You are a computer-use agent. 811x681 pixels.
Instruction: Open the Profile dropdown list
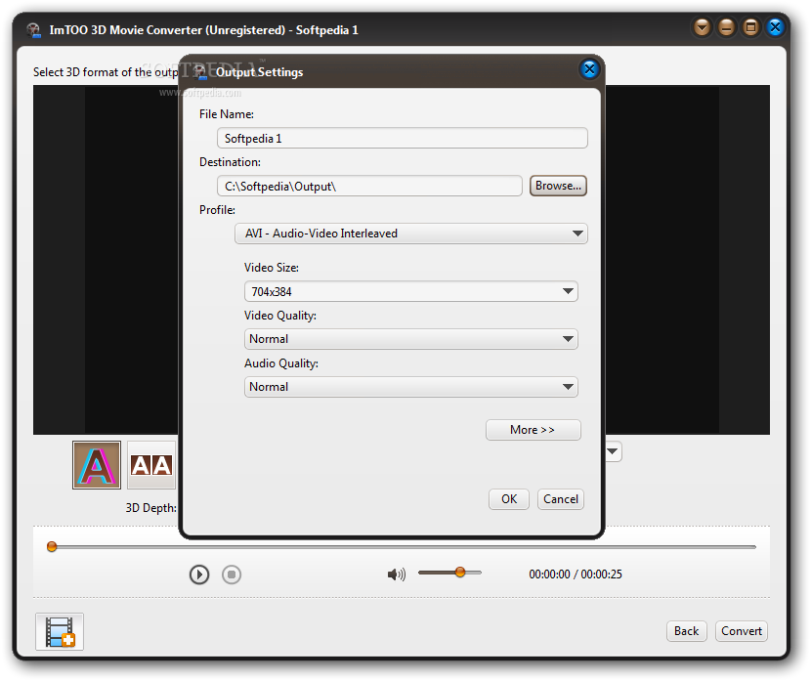411,234
